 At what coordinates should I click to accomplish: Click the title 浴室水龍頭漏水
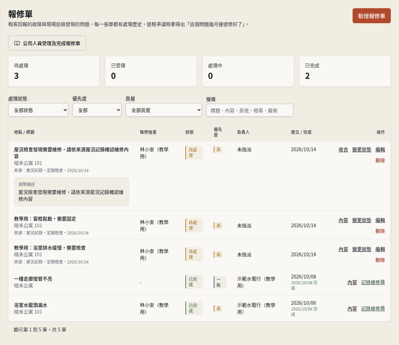[31, 305]
